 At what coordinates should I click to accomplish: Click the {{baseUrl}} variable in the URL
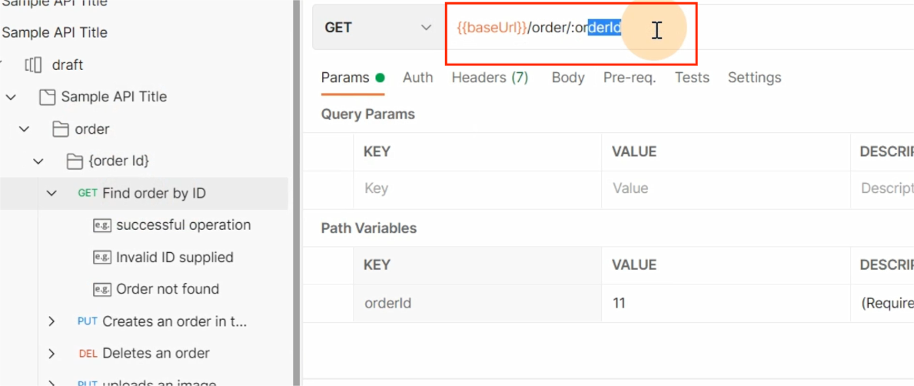point(492,28)
